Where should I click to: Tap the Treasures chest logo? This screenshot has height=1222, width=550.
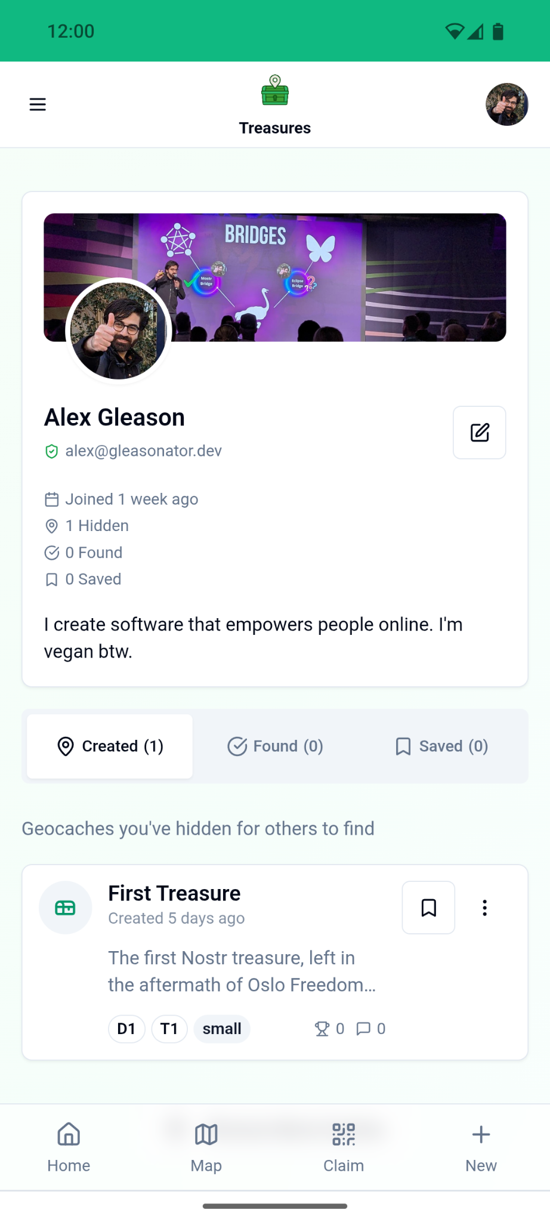(x=275, y=91)
